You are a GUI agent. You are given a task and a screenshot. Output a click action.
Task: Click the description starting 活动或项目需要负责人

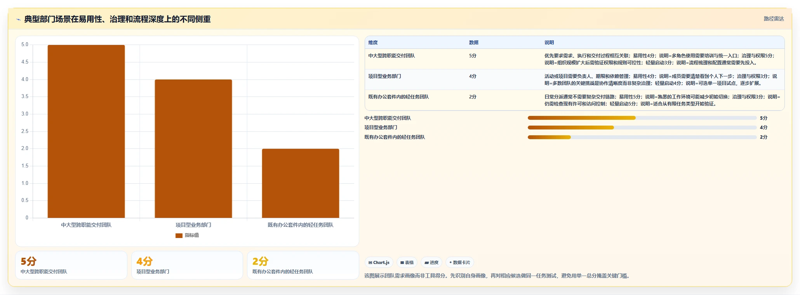click(661, 80)
